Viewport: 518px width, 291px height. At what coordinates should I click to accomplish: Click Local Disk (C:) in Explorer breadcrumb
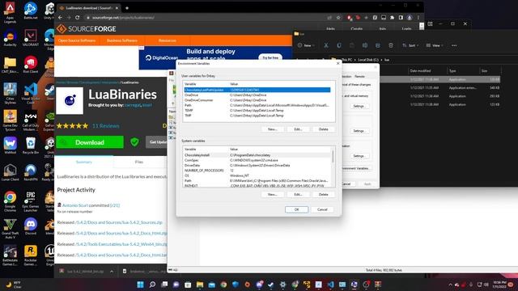(x=368, y=60)
